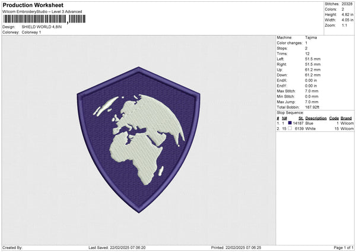
Task: Click the Production Worksheet title
Action: tap(33, 5)
